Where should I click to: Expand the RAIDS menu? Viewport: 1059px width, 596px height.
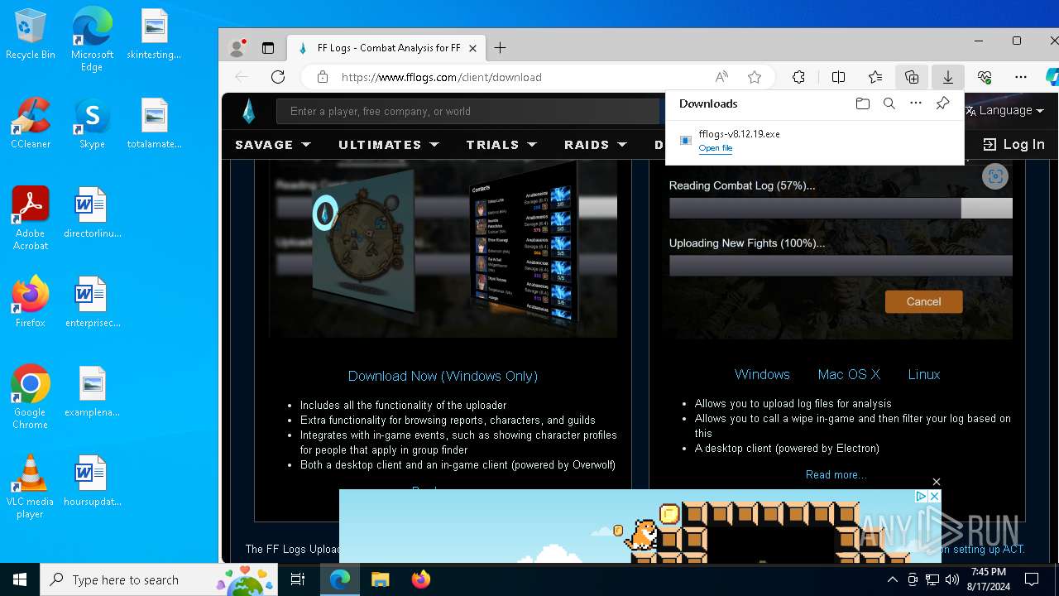tap(595, 144)
